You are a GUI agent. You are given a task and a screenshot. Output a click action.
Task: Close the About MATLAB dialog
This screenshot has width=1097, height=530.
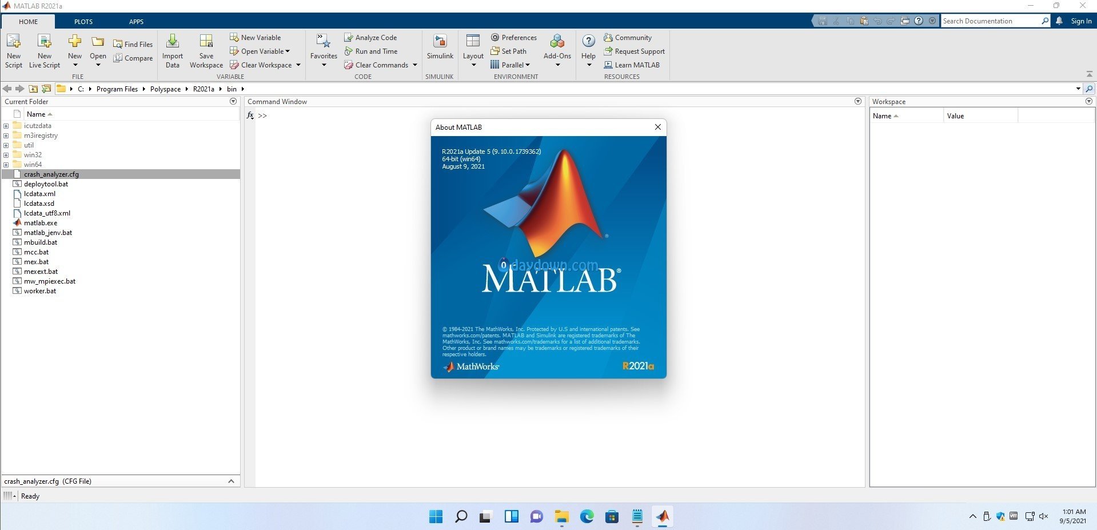(x=658, y=127)
